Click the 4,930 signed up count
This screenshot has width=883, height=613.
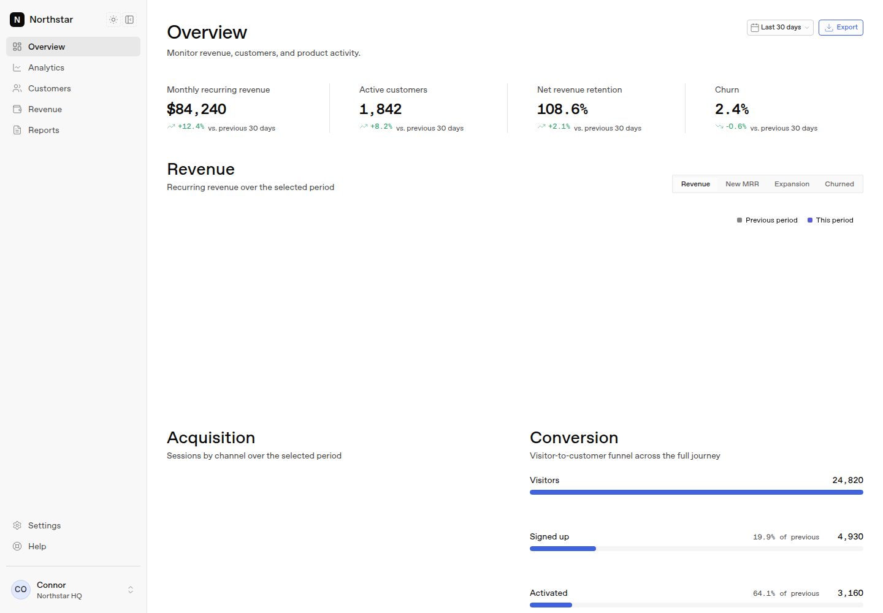[x=851, y=536]
